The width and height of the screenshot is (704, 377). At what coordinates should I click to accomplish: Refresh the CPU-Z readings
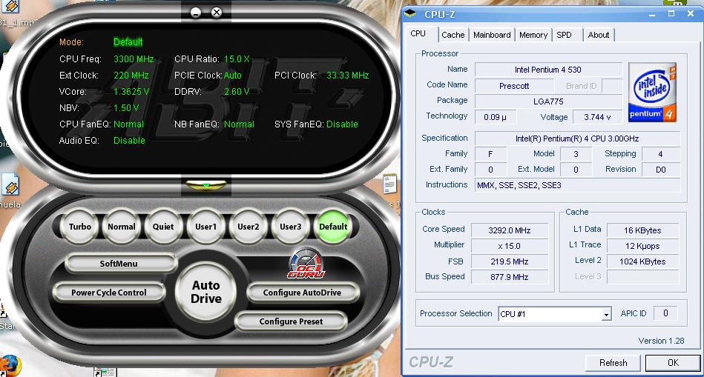[613, 363]
